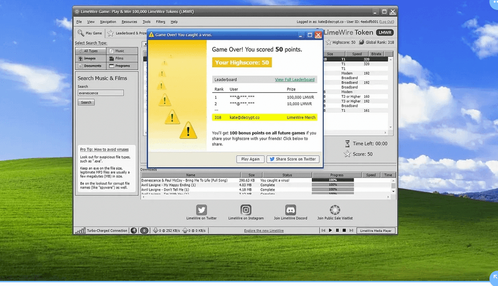Select the All Types search type

pos(90,51)
